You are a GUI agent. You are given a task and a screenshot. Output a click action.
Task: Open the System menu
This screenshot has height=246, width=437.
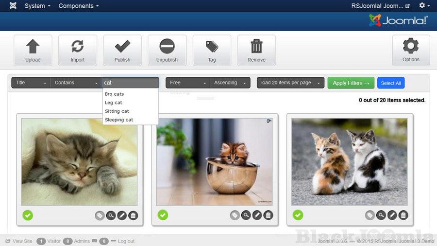pos(37,6)
